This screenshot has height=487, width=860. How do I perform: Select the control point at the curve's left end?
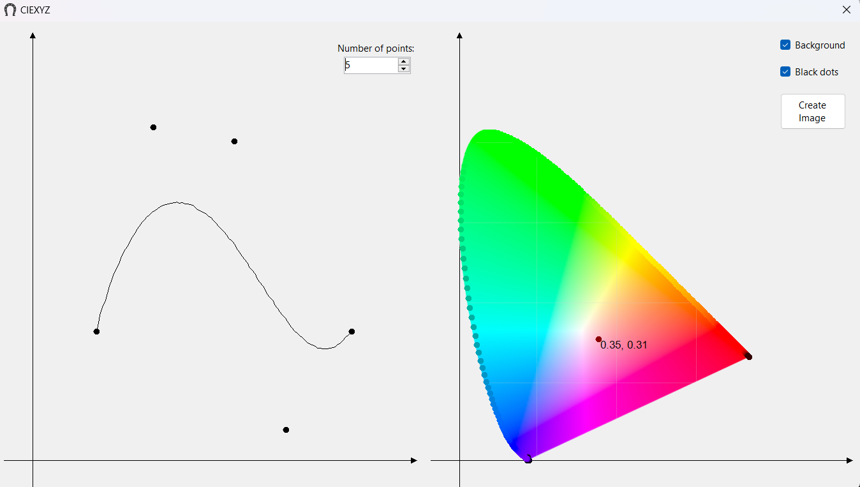96,331
